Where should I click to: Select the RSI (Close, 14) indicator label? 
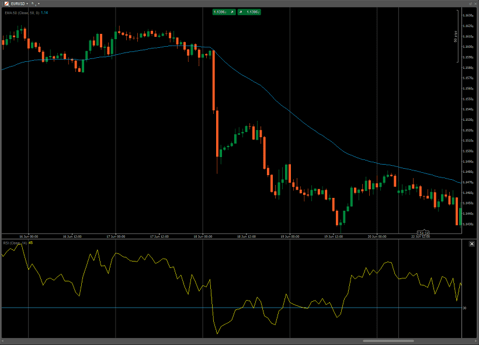[x=15, y=243]
